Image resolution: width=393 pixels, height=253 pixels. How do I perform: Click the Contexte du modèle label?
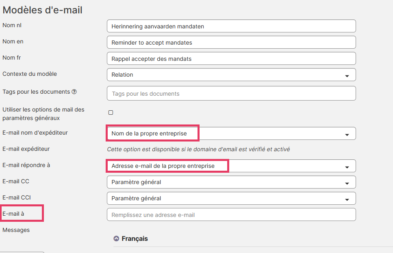pyautogui.click(x=30, y=74)
